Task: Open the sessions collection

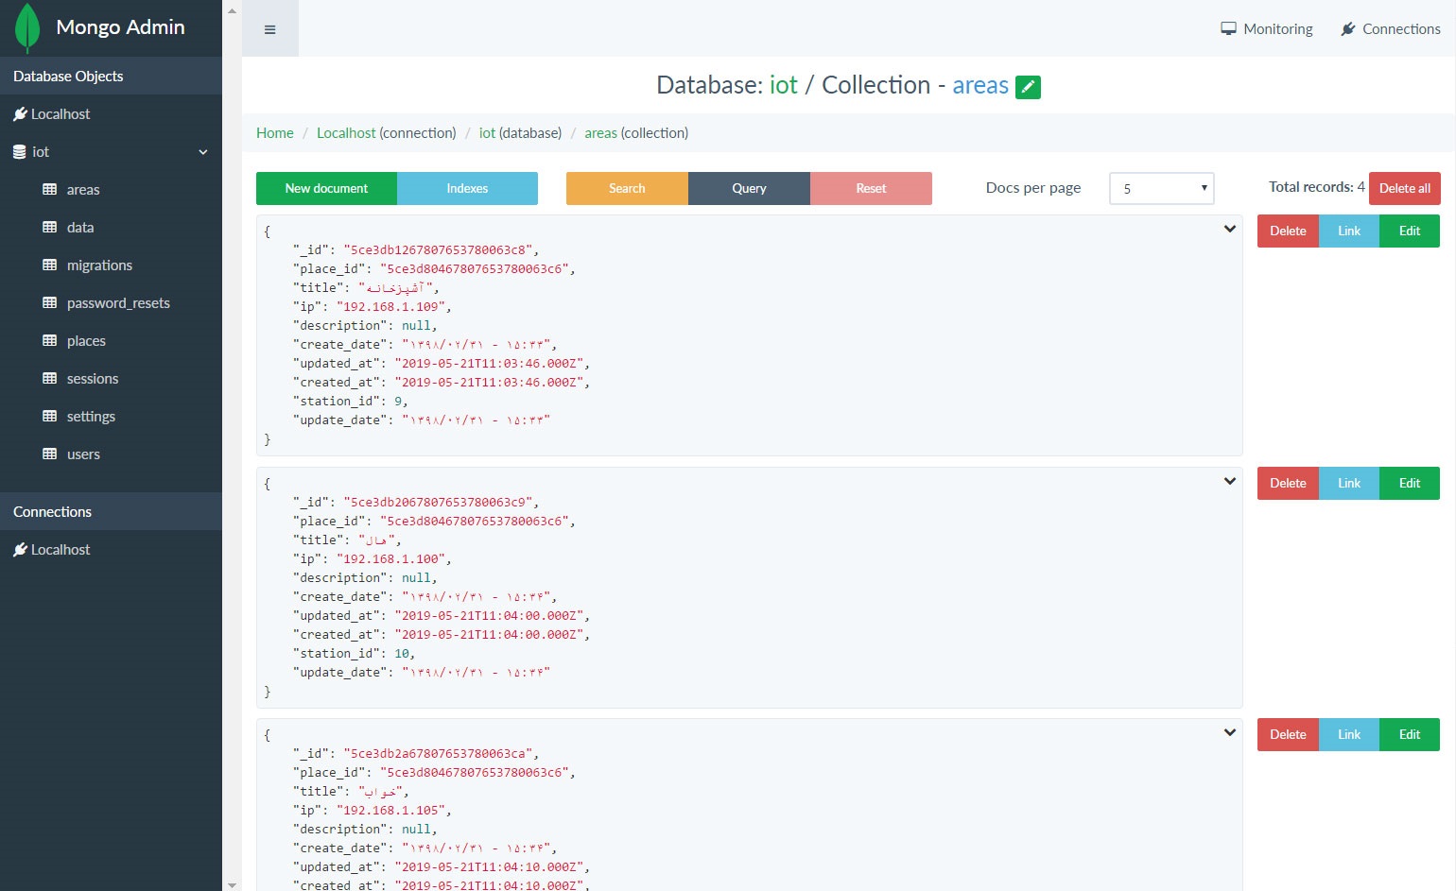Action: 93,379
